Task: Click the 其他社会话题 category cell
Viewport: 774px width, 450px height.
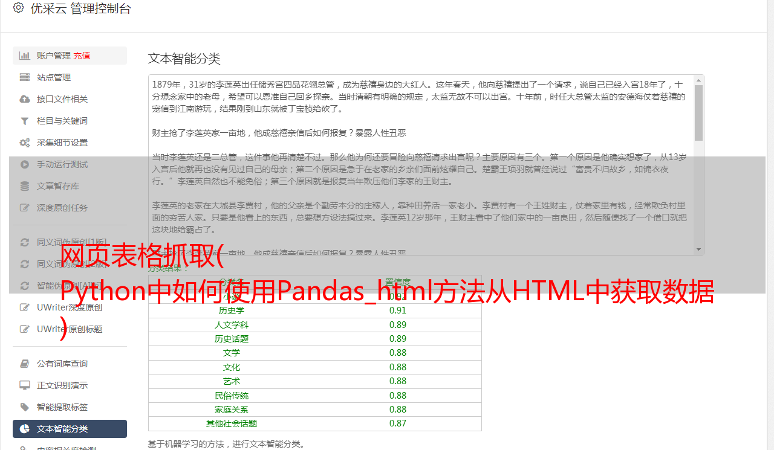Action: [232, 423]
